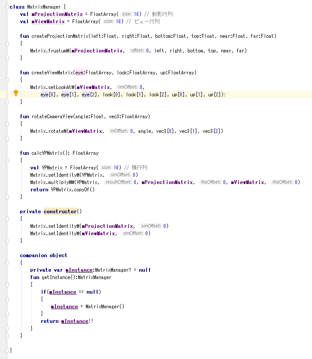Screen dimensions: 312x359
Task: Click mViewMatrix in its val declaration
Action: coord(48,21)
